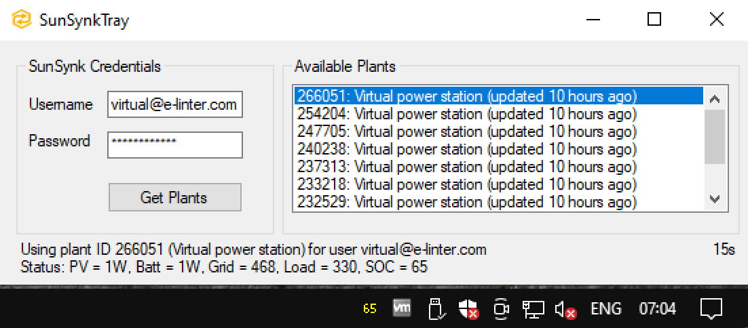Image resolution: width=748 pixels, height=328 pixels.
Task: Select plant 232529 Virtual power station
Action: [x=498, y=202]
